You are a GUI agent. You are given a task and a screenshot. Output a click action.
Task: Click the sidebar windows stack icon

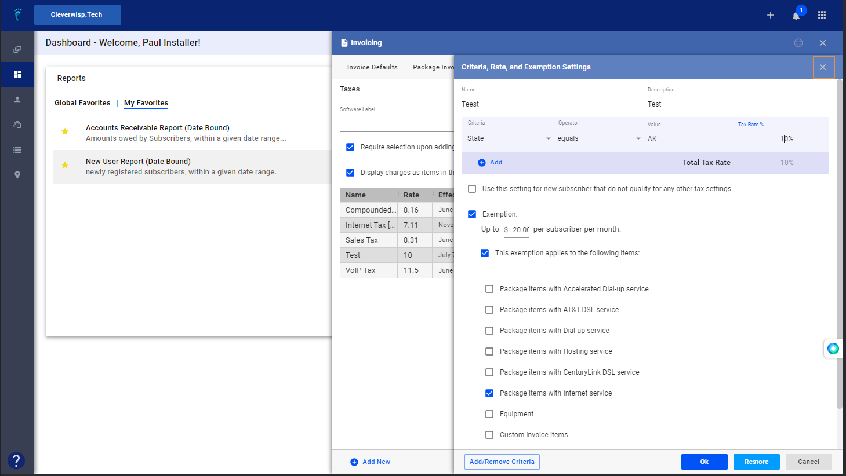point(17,49)
